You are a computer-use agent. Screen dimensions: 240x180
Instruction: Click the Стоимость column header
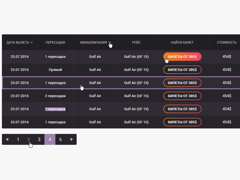[x=227, y=42]
